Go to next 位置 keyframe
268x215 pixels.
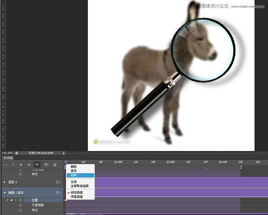click(16, 200)
